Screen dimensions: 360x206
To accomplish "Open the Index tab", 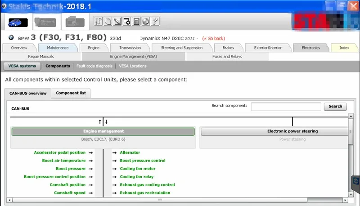I will pos(344,48).
